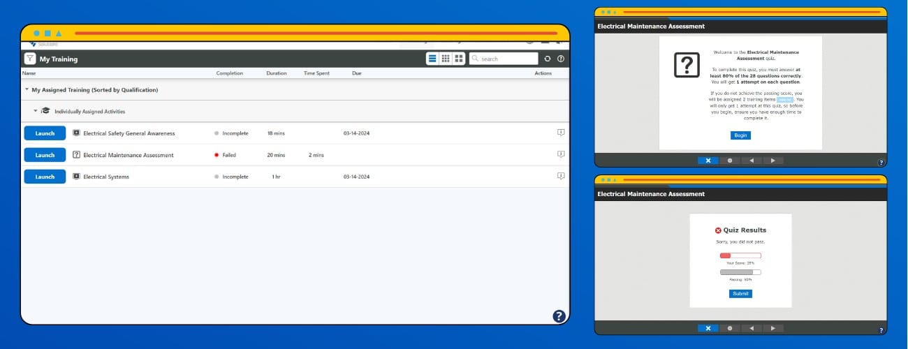The width and height of the screenshot is (908, 349).
Task: Refresh the My Training list
Action: point(548,59)
